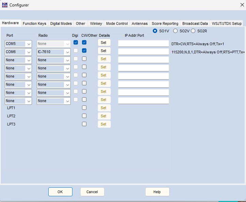The width and height of the screenshot is (246, 202).
Task: Enable the LPT1 CW/Other checkbox
Action: [x=84, y=108]
